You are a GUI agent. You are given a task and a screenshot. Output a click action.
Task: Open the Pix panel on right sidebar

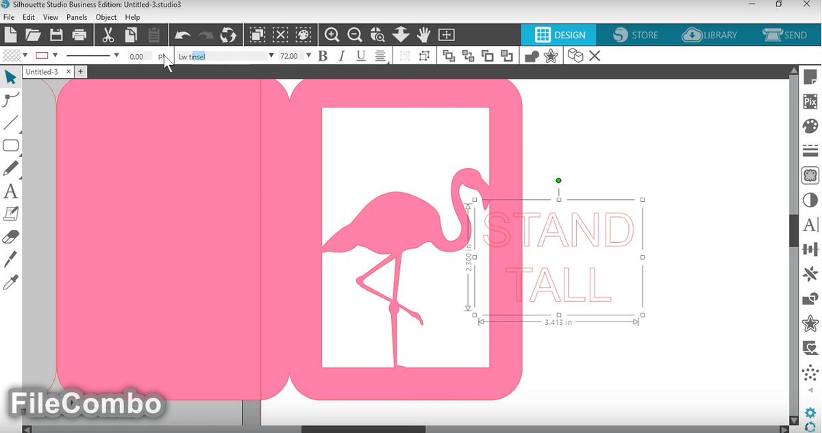(x=810, y=102)
